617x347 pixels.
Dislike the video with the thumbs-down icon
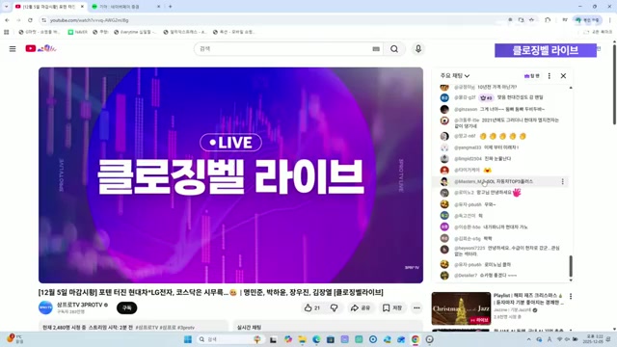335,307
